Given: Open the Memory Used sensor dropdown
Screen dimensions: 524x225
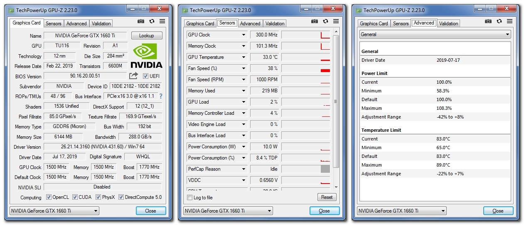Looking at the screenshot, I should click(x=244, y=91).
